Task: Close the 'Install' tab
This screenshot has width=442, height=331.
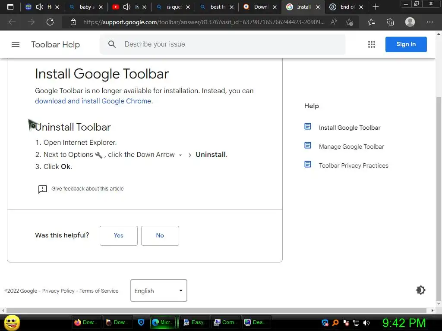Action: [x=318, y=7]
